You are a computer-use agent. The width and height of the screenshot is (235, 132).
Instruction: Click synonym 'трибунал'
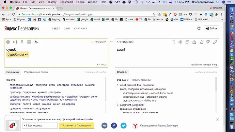[x=41, y=85]
